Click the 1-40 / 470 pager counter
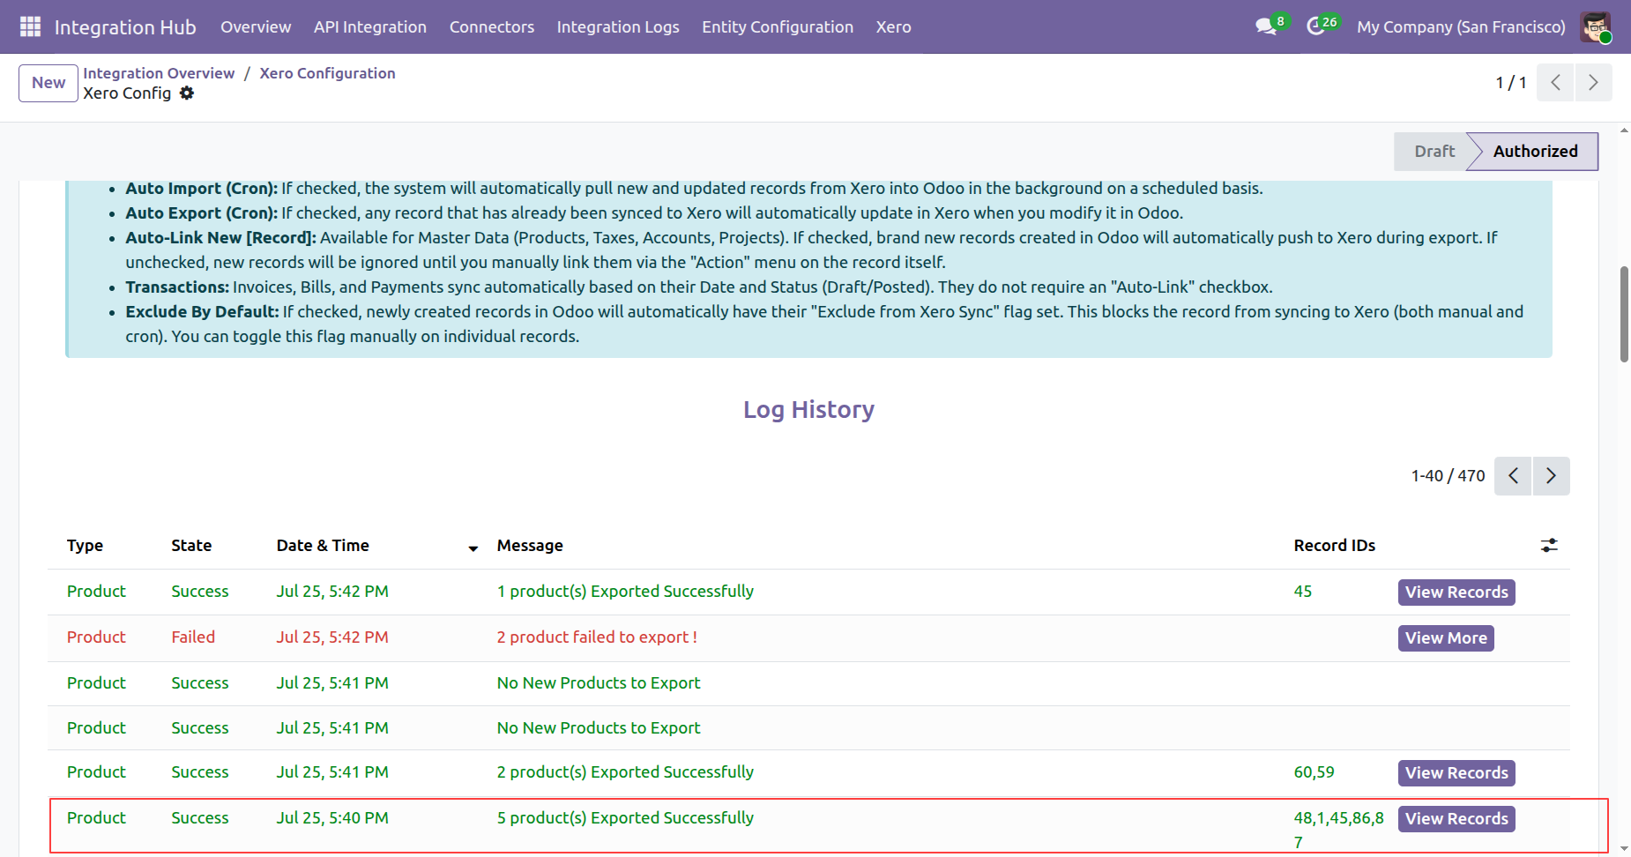 [1448, 476]
